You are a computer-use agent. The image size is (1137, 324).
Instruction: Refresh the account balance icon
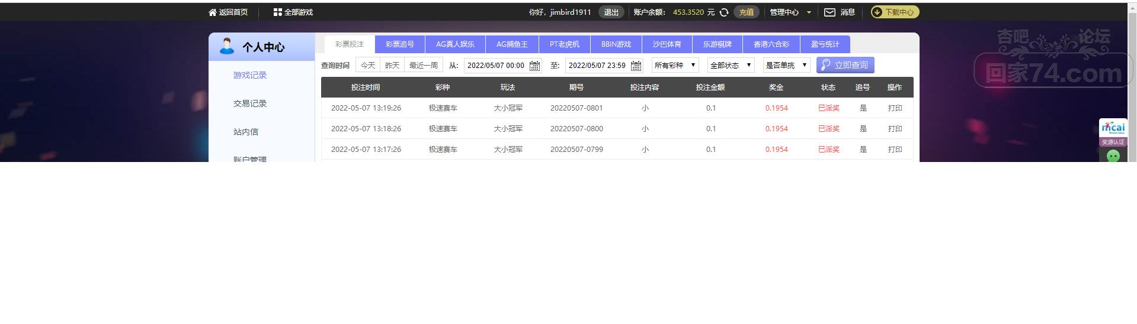tap(724, 12)
